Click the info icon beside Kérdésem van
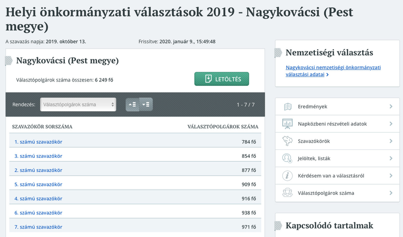Viewport: 403px width, 237px height. click(287, 176)
